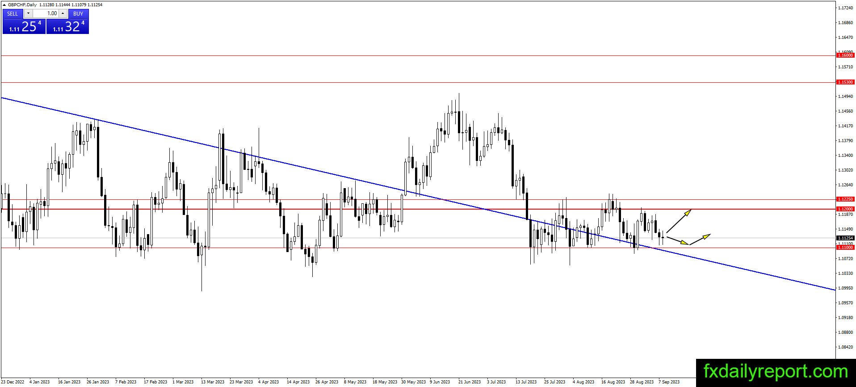Click the 1.09950 price axis label
This screenshot has width=856, height=387.
845,288
